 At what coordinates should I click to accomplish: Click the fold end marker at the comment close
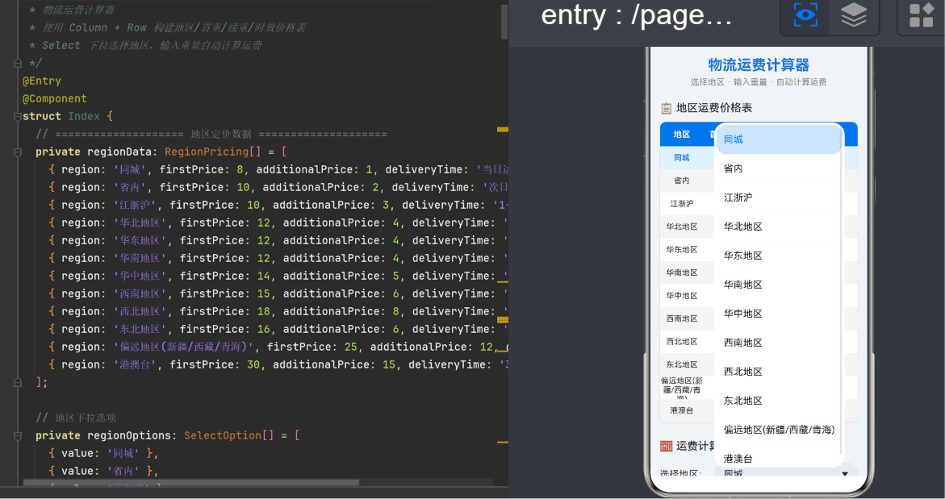pyautogui.click(x=18, y=63)
